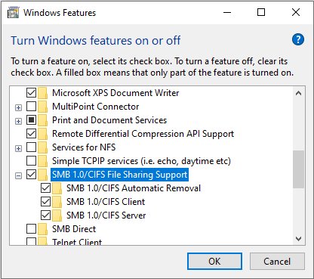This screenshot has width=314, height=279.
Task: Enable the Simple TCPIP services checkbox
Action: (x=31, y=161)
